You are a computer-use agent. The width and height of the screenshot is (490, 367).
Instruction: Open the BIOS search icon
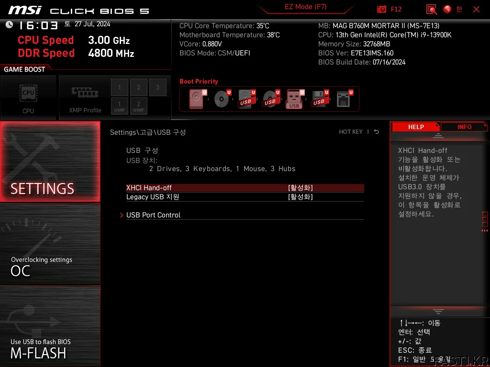[x=432, y=9]
